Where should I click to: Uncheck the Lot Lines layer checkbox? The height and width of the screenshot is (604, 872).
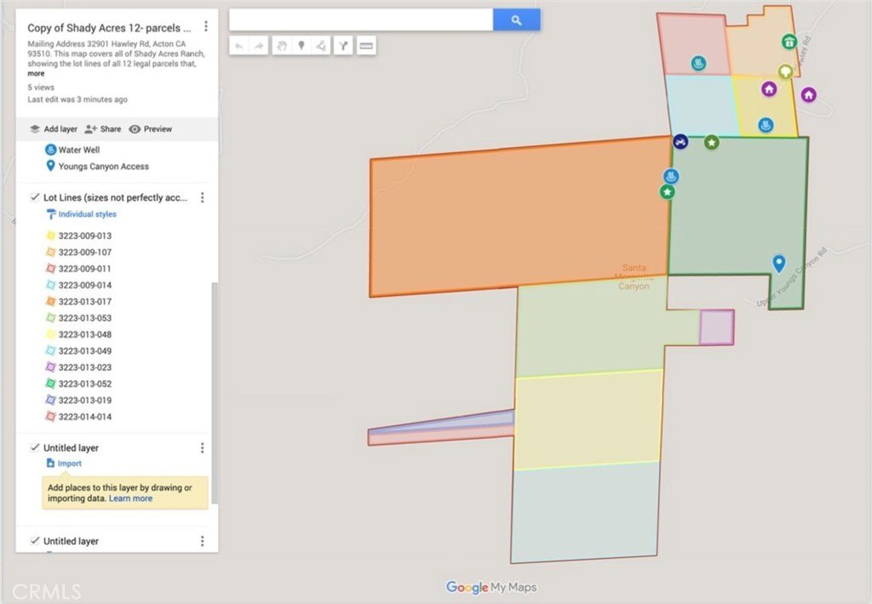pos(34,197)
